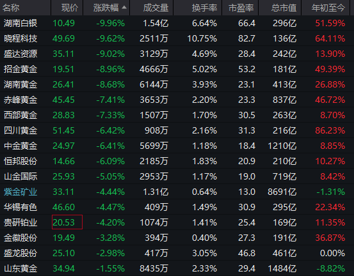
Task: Select stock 贵研铂业
Action: point(20,222)
